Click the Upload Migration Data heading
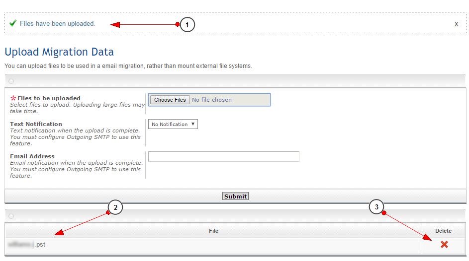The width and height of the screenshot is (469, 261). tap(59, 52)
